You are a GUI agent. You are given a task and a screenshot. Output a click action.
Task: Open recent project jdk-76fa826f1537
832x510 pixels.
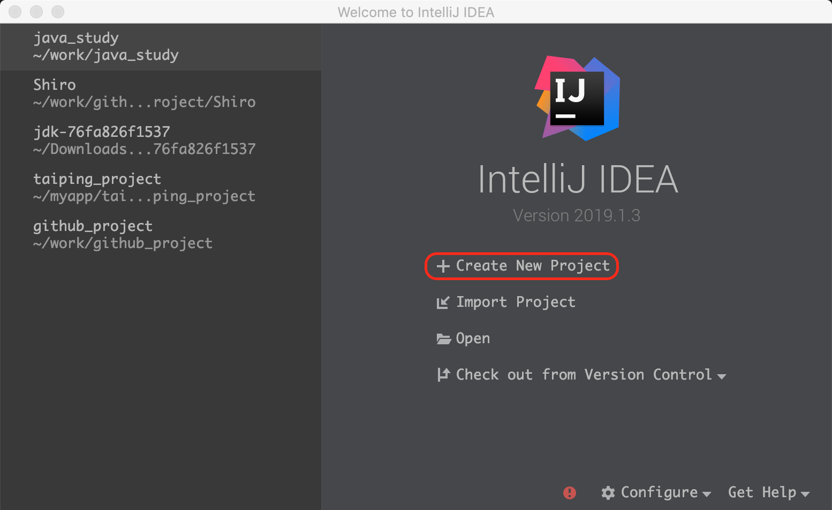pos(161,141)
